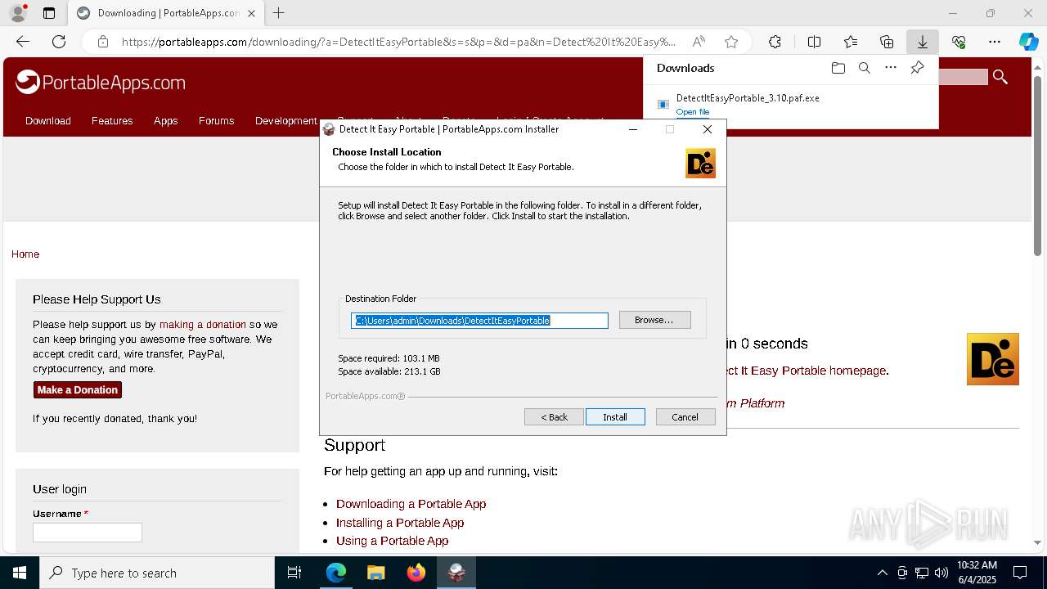
Task: Go back in the Edge browser
Action: click(23, 42)
